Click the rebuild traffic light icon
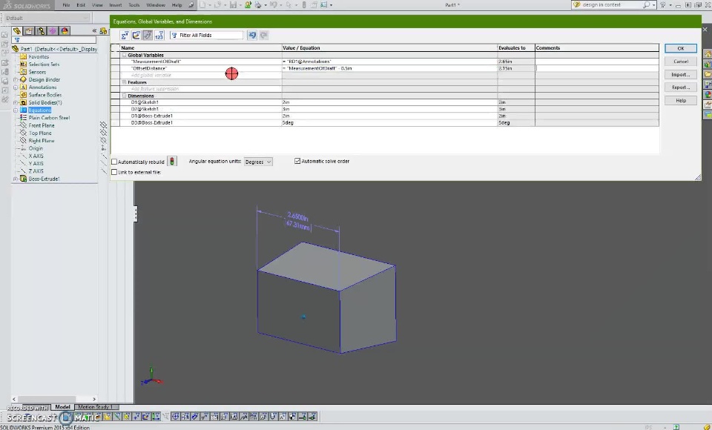712x430 pixels. tap(171, 161)
